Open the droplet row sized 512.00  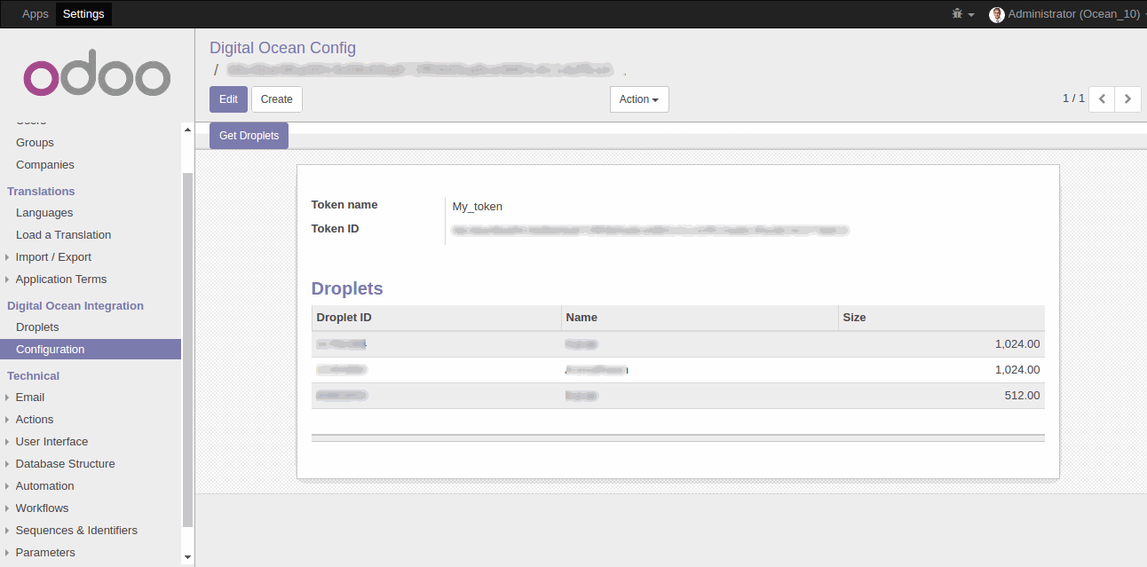(x=678, y=396)
